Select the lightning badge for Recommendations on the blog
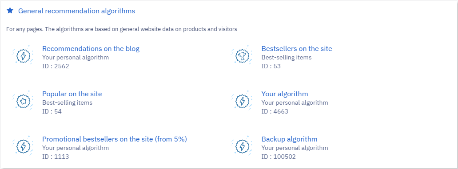The height and width of the screenshot is (169, 458). point(23,55)
